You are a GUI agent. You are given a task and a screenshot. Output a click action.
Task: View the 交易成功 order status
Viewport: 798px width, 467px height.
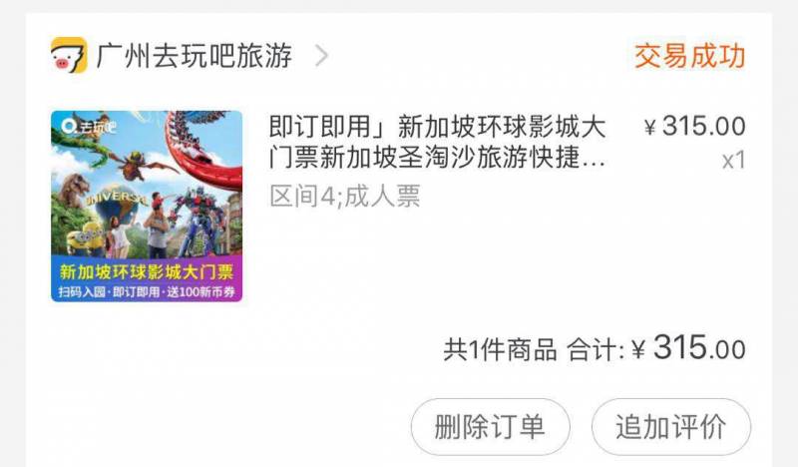pos(689,56)
